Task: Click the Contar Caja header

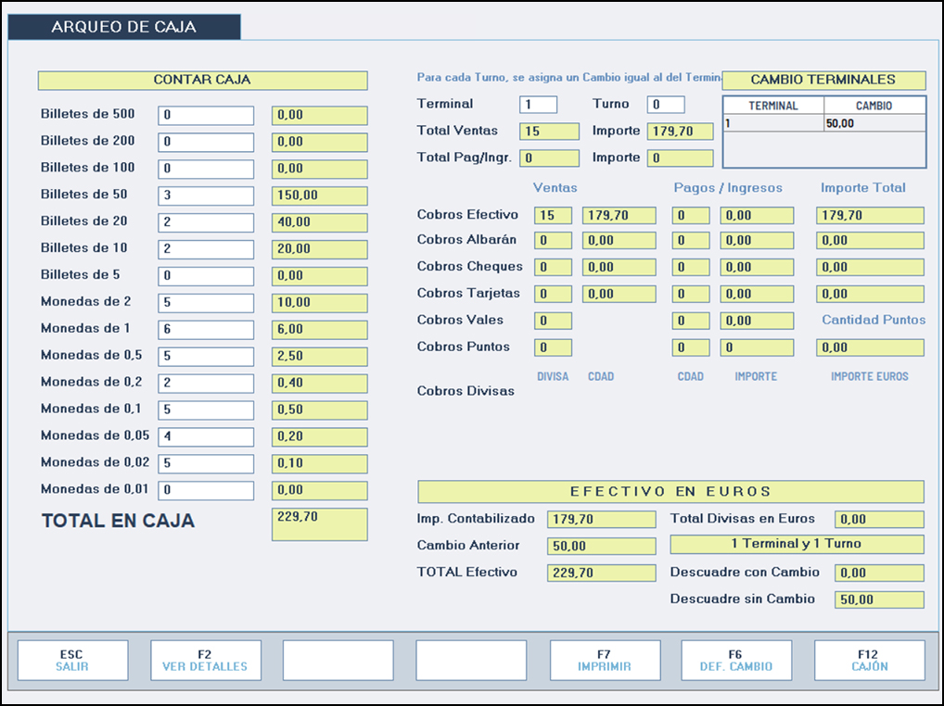Action: (x=202, y=81)
